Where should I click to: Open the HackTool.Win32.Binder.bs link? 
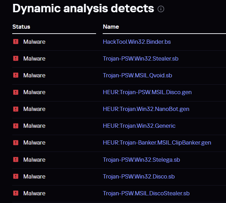tap(137, 42)
